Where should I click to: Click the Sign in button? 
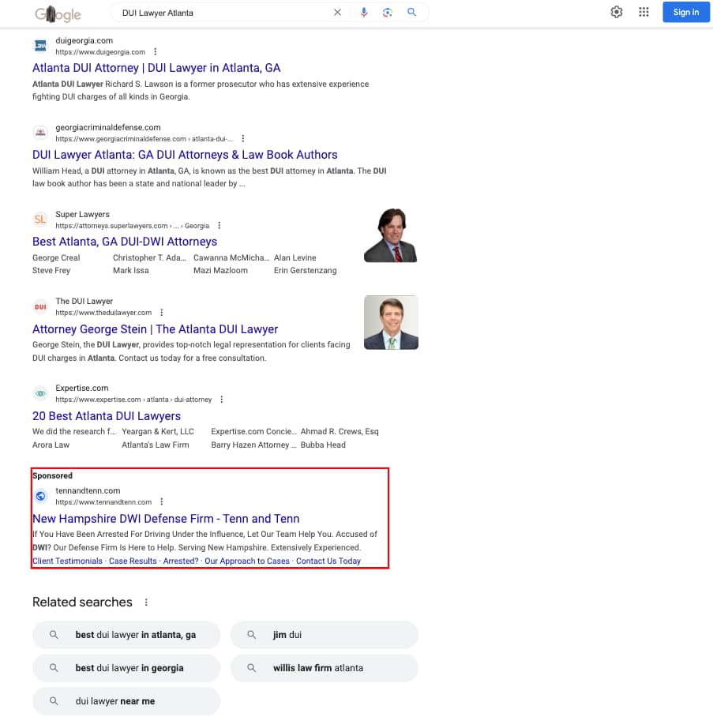pyautogui.click(x=686, y=12)
